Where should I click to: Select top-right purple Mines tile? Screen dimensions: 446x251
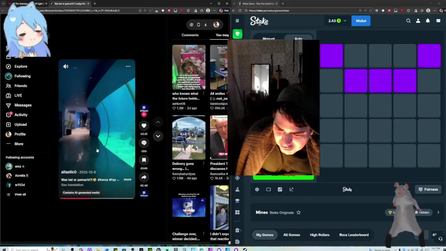click(429, 55)
